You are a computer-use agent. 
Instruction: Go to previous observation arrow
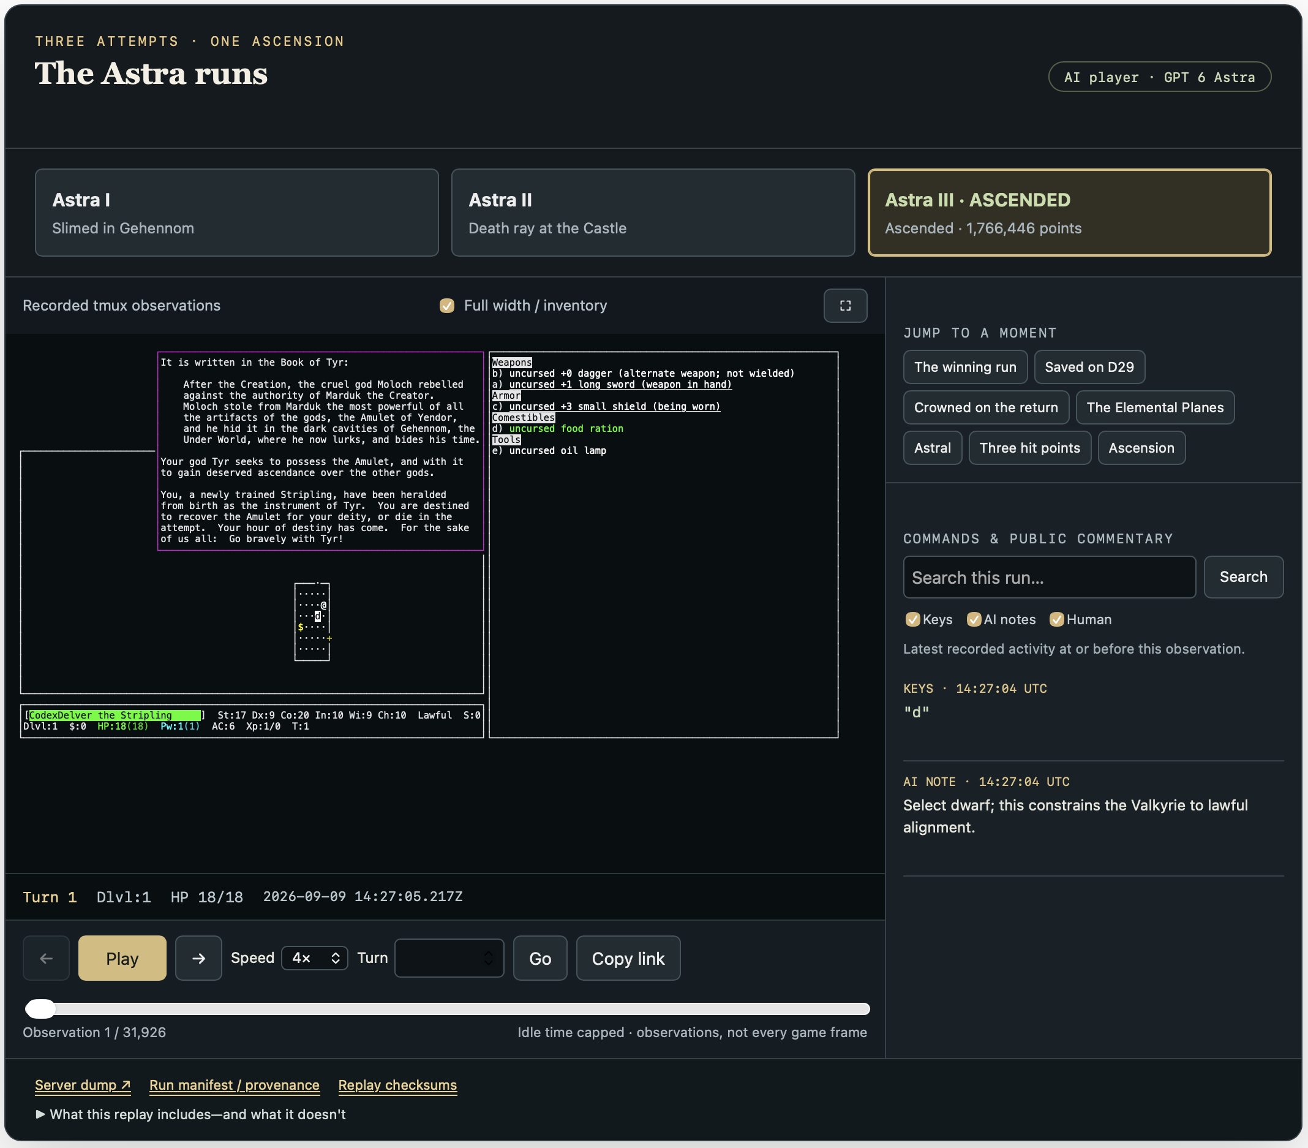coord(46,958)
